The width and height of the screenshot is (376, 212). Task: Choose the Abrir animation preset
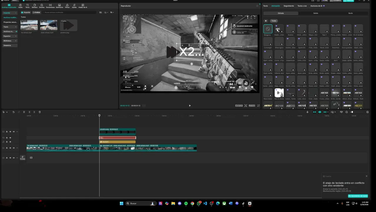[335, 54]
